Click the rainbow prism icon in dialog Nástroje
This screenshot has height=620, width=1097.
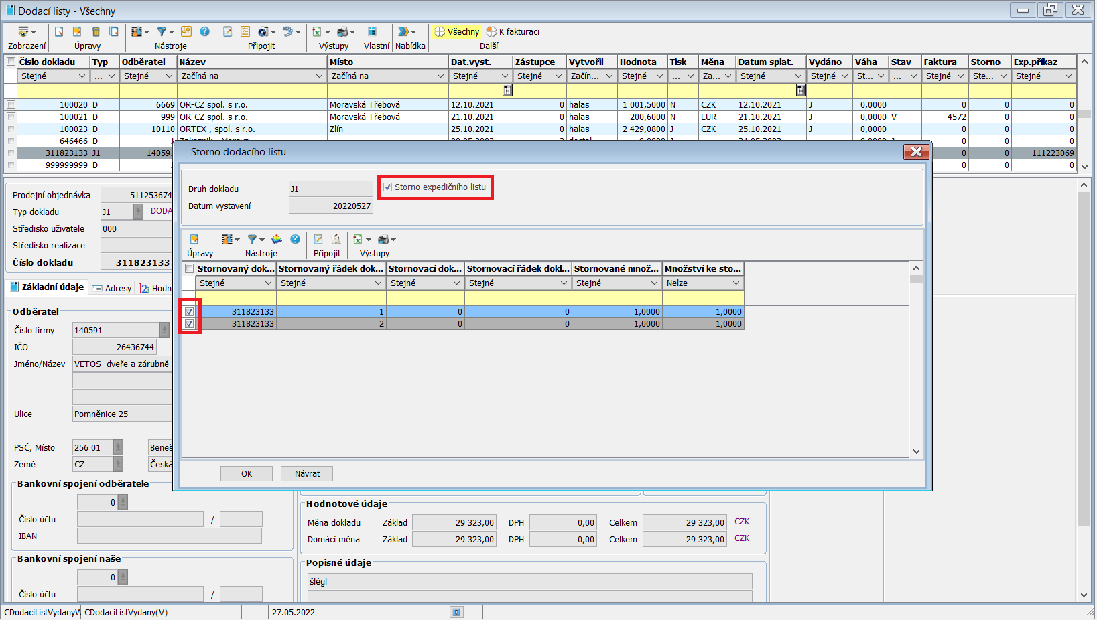point(277,239)
